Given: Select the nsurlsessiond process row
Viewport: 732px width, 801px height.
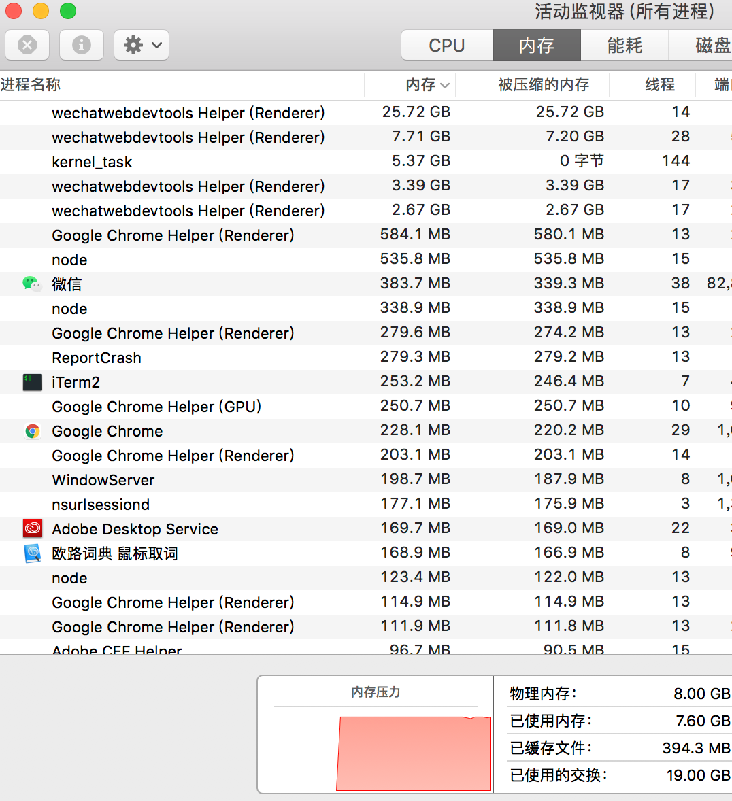Looking at the screenshot, I should coord(366,505).
